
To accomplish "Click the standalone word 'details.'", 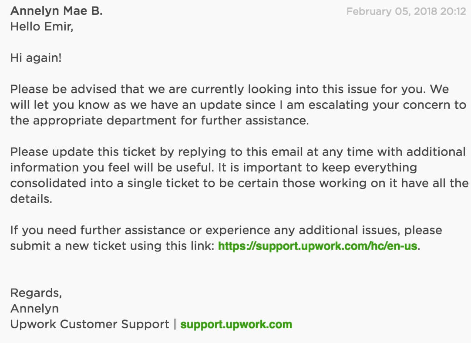I will [x=31, y=199].
